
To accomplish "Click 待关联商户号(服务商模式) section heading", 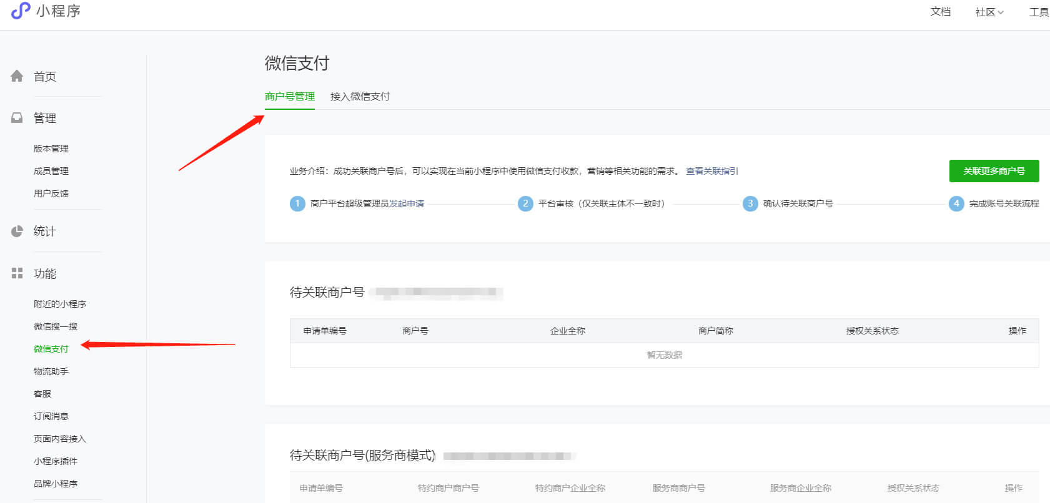I will pos(363,456).
